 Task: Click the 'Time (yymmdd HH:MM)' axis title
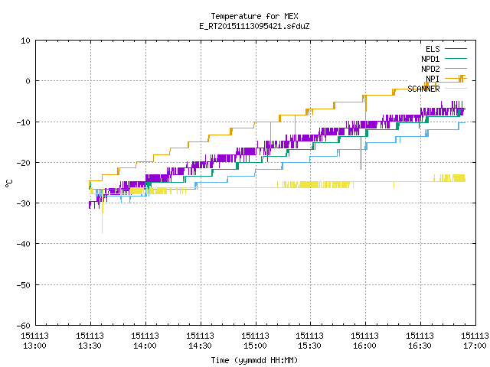tap(254, 360)
